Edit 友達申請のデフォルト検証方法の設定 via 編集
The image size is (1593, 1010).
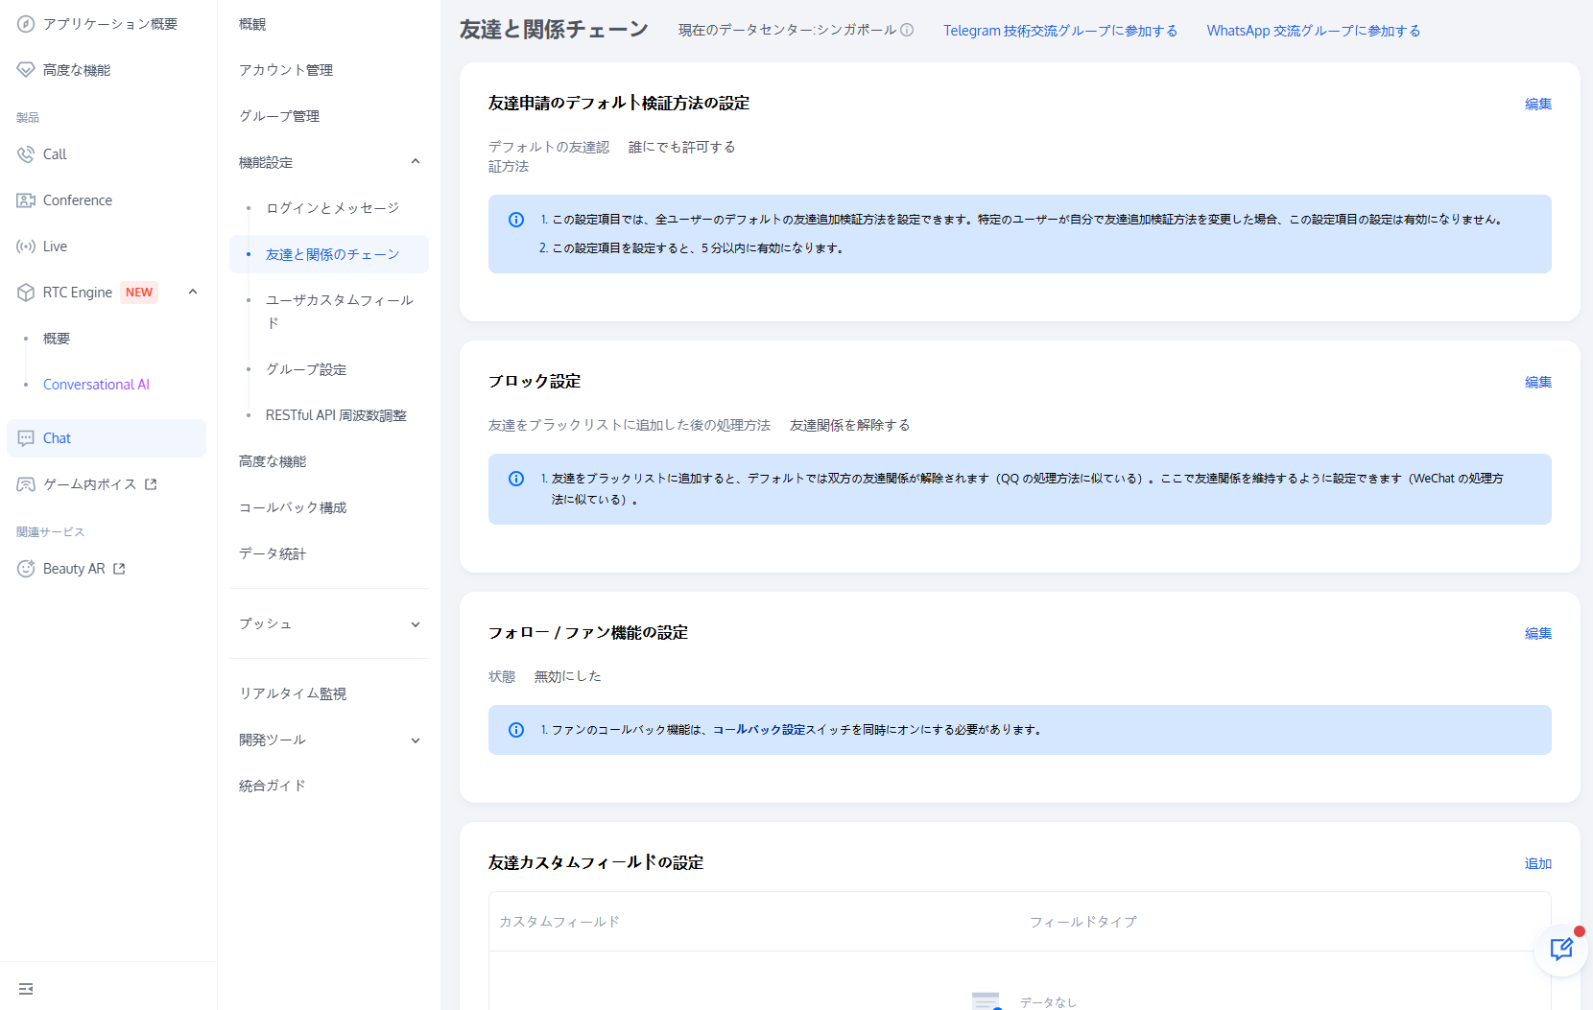click(1538, 104)
